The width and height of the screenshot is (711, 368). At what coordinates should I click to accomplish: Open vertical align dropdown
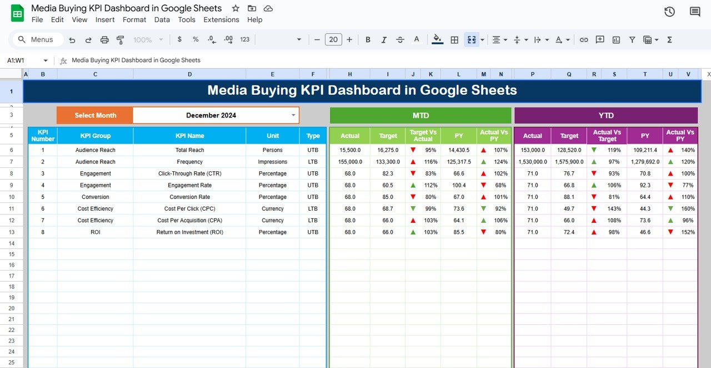pos(520,39)
